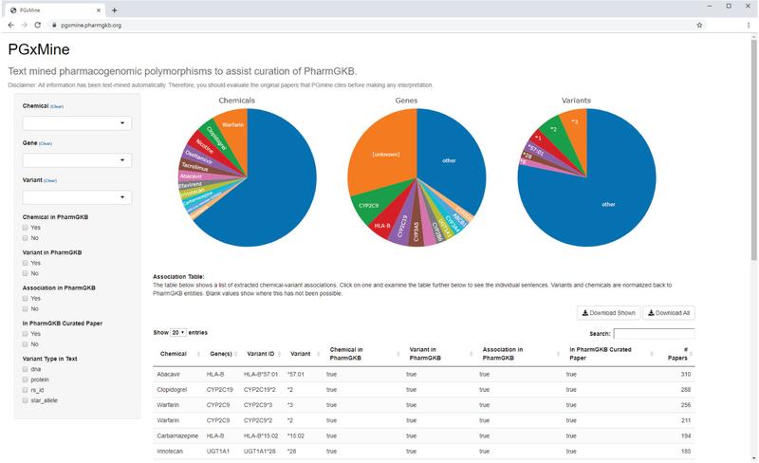The image size is (759, 463).
Task: Open the Chemical filter dropdown
Action: click(x=77, y=123)
